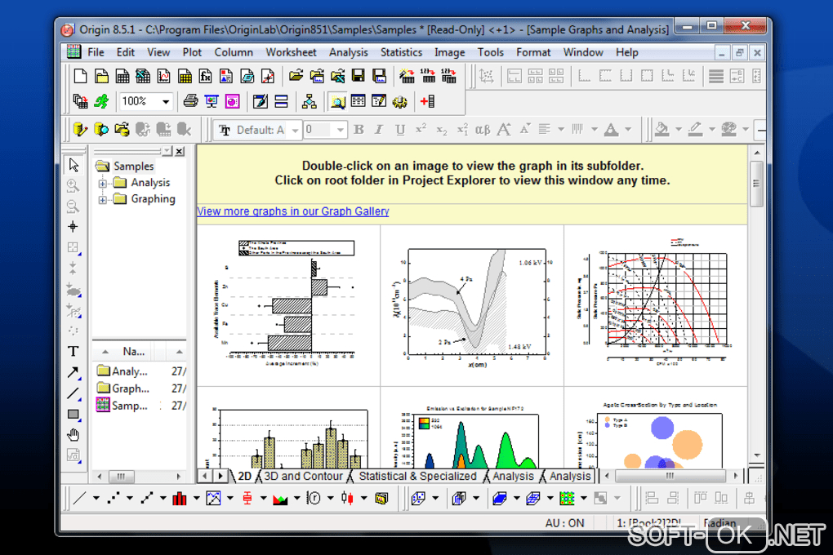Click the font color A swatch
This screenshot has width=833, height=555.
[612, 130]
